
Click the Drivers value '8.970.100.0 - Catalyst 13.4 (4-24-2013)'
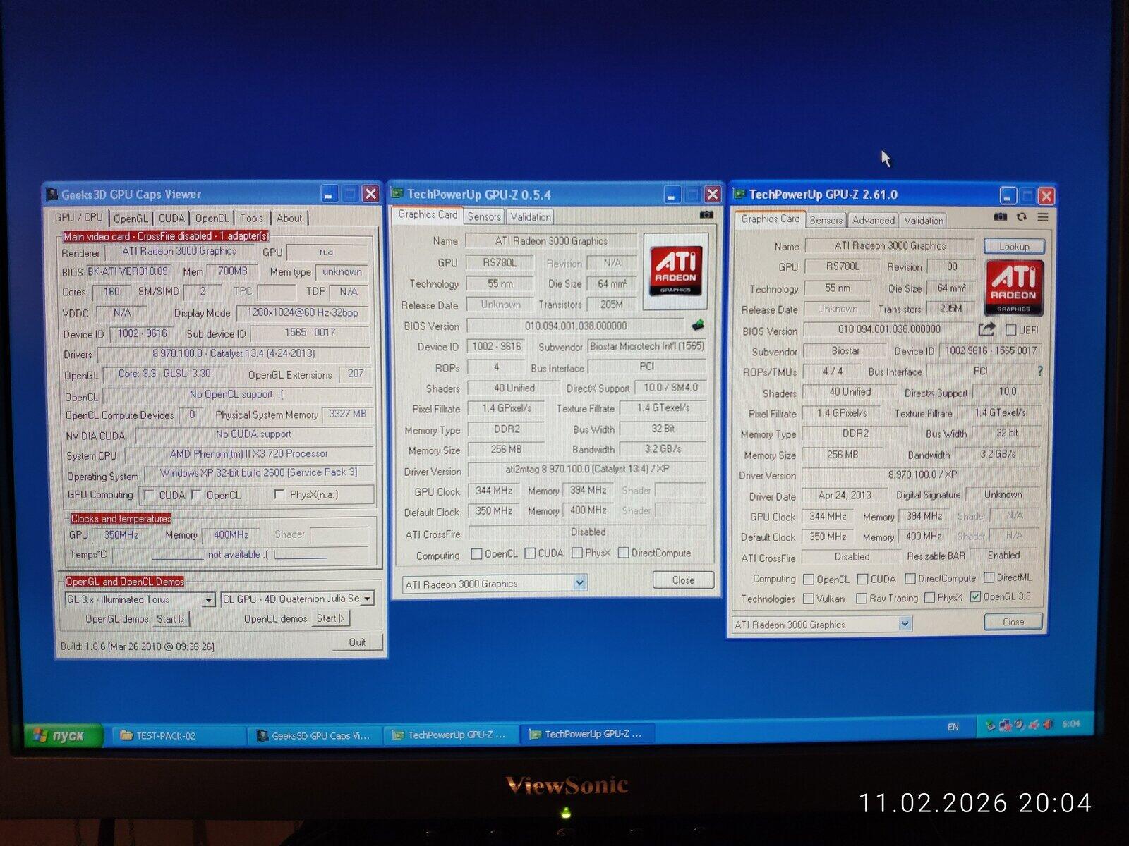(234, 354)
